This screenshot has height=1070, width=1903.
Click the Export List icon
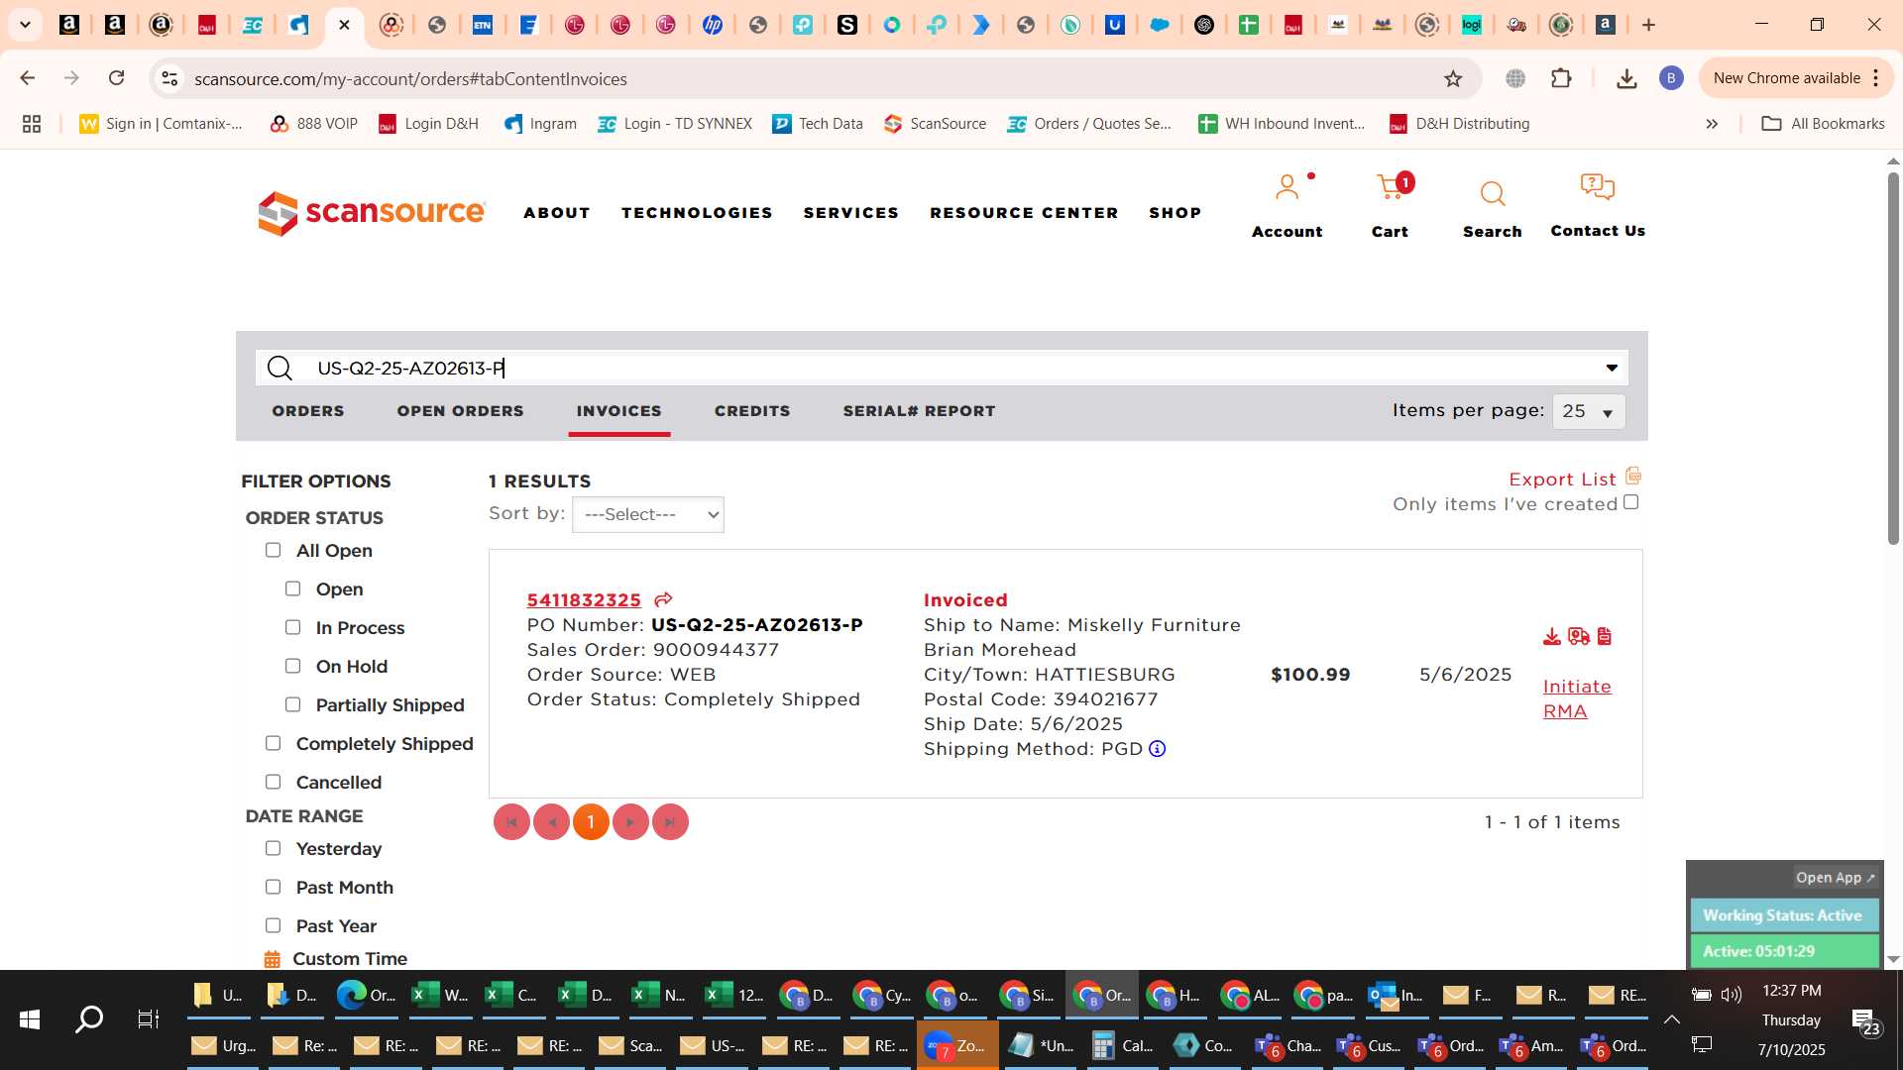(1633, 477)
